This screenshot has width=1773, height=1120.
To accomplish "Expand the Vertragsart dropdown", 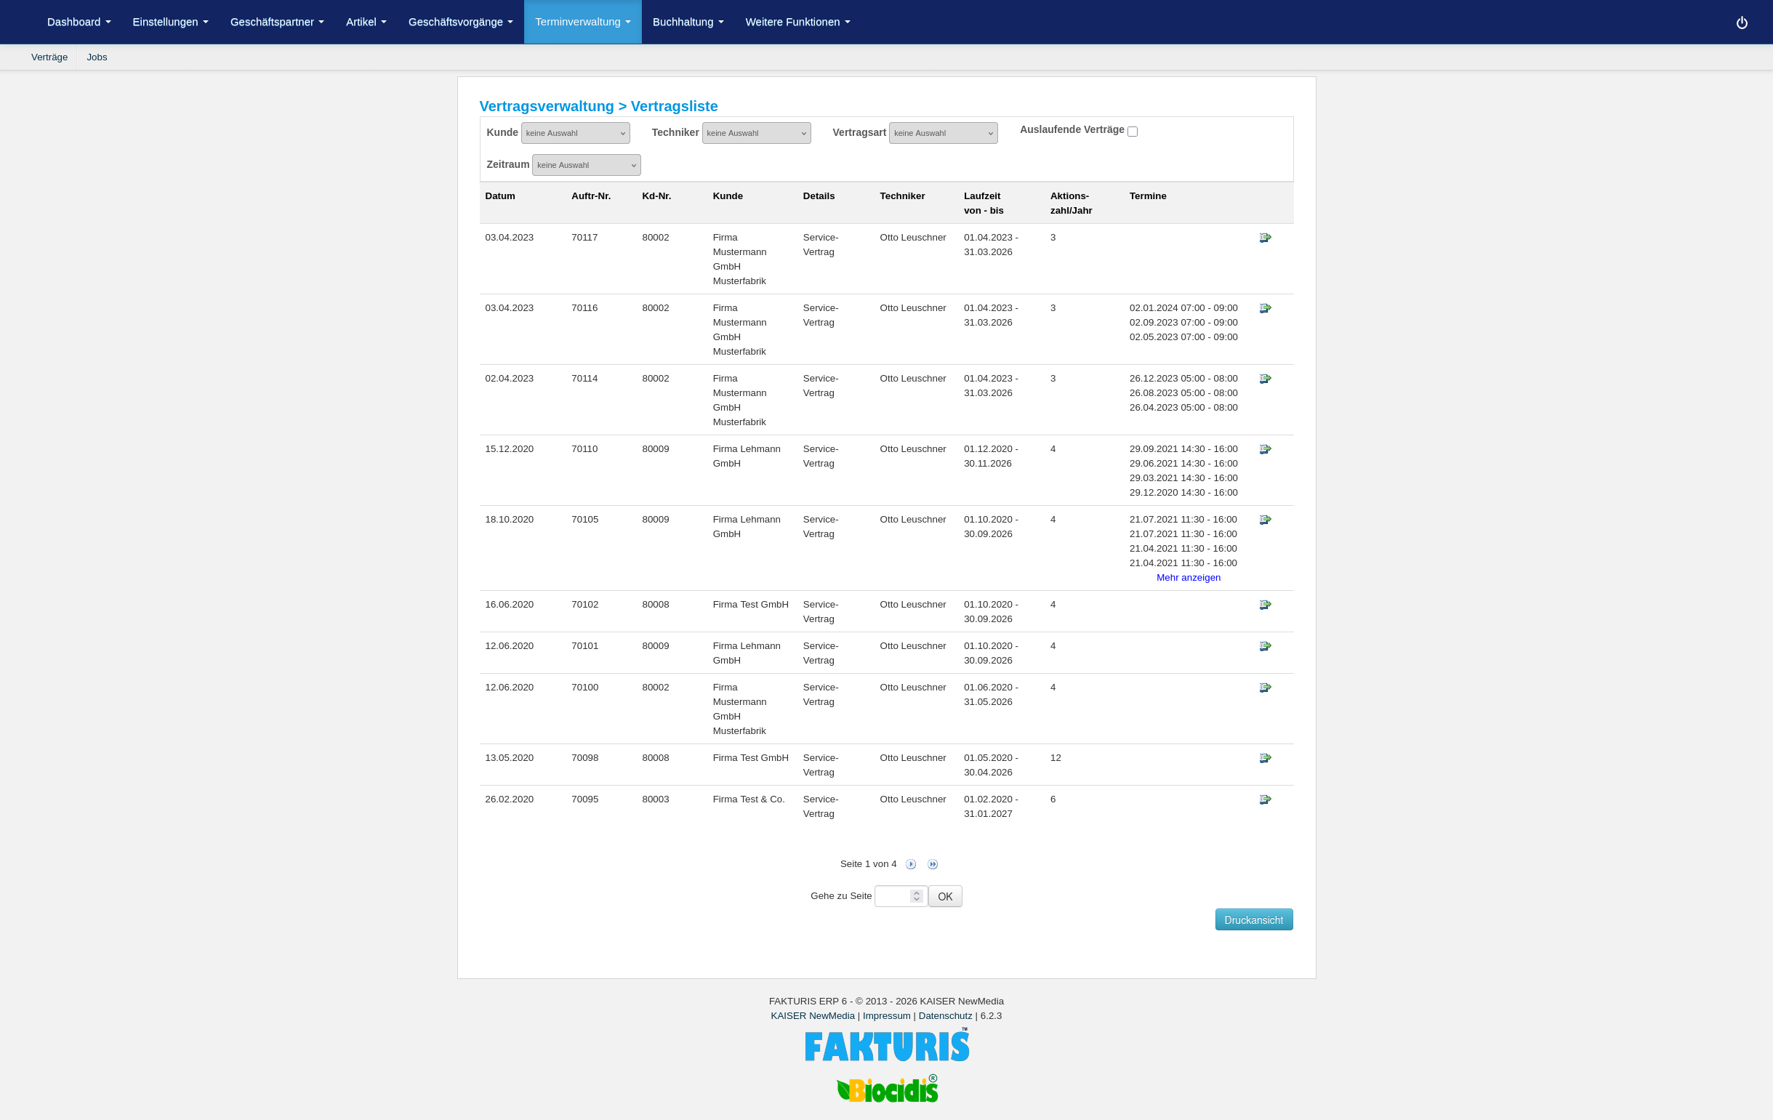I will coord(942,133).
